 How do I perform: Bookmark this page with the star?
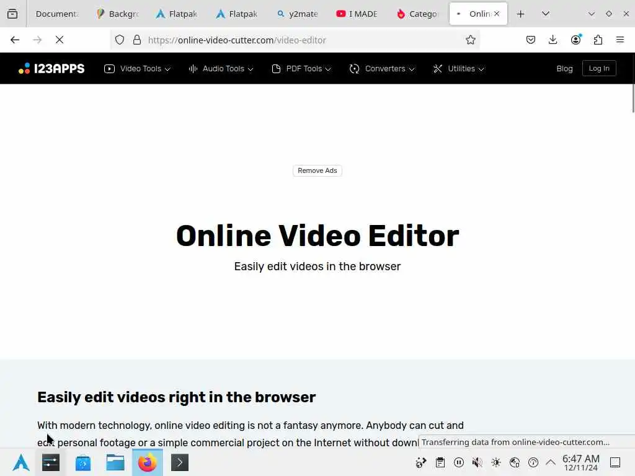tap(470, 40)
